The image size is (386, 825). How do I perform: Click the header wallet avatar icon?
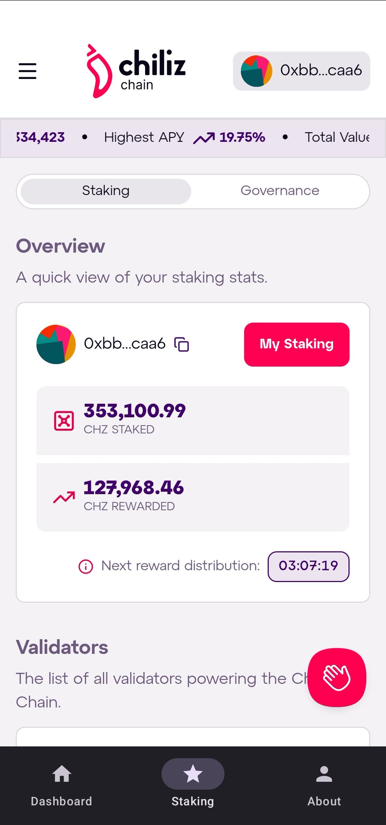point(256,71)
